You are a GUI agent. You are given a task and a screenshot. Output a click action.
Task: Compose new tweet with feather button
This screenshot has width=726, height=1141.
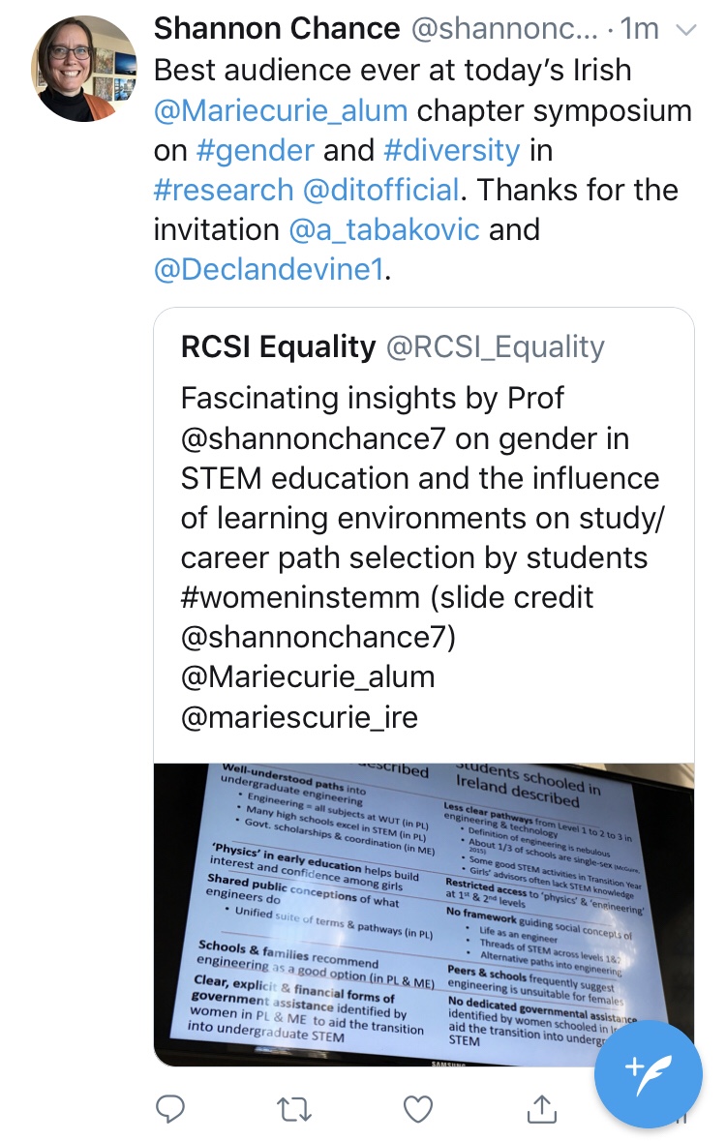click(648, 1074)
